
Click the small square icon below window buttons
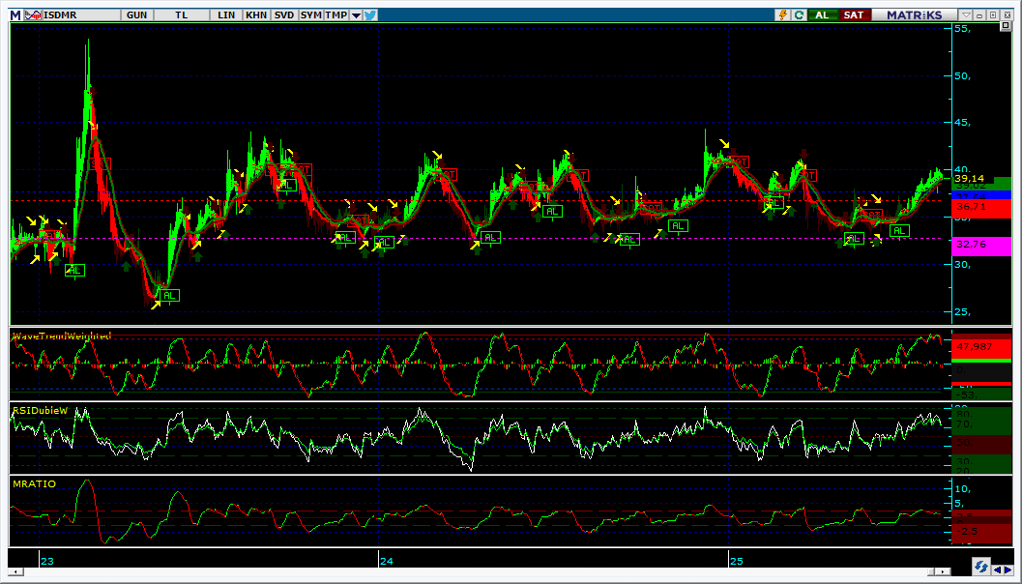pos(1005,26)
